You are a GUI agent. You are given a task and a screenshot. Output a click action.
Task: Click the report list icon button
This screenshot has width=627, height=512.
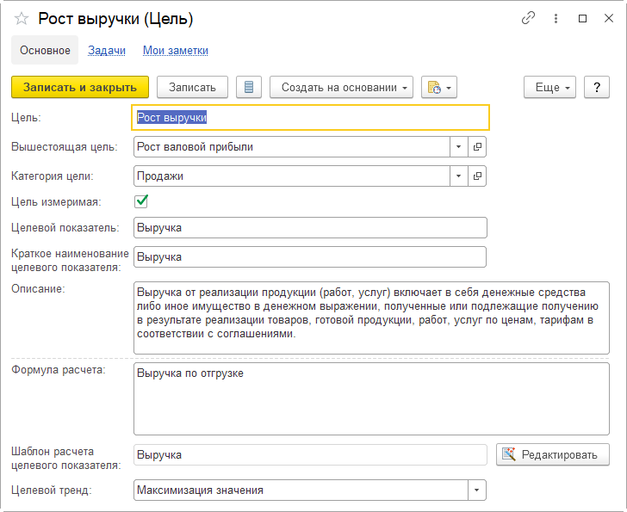pos(249,87)
